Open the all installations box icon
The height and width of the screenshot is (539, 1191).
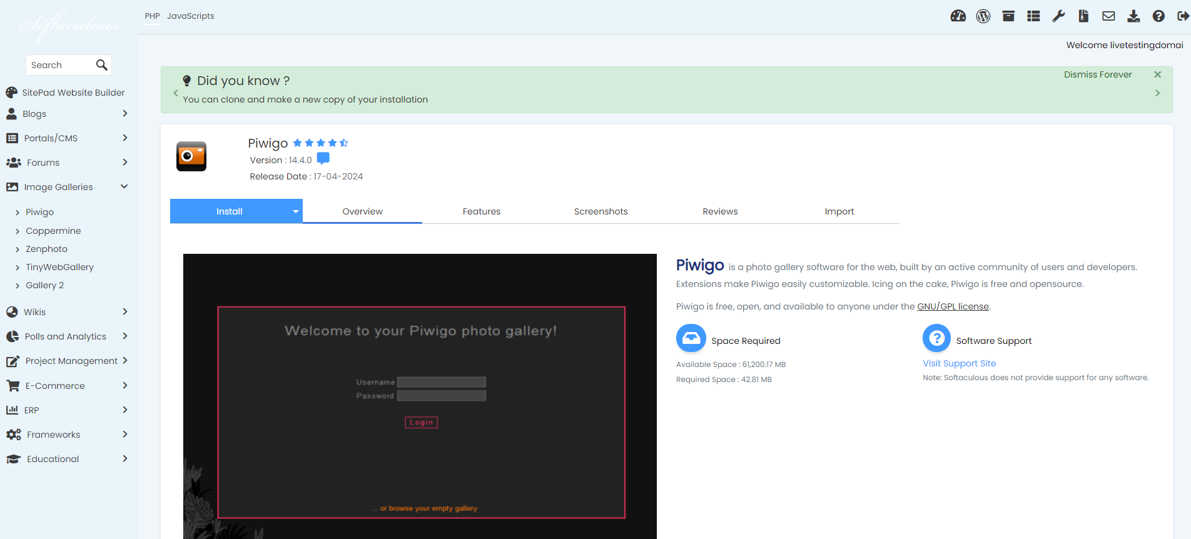pyautogui.click(x=1008, y=16)
